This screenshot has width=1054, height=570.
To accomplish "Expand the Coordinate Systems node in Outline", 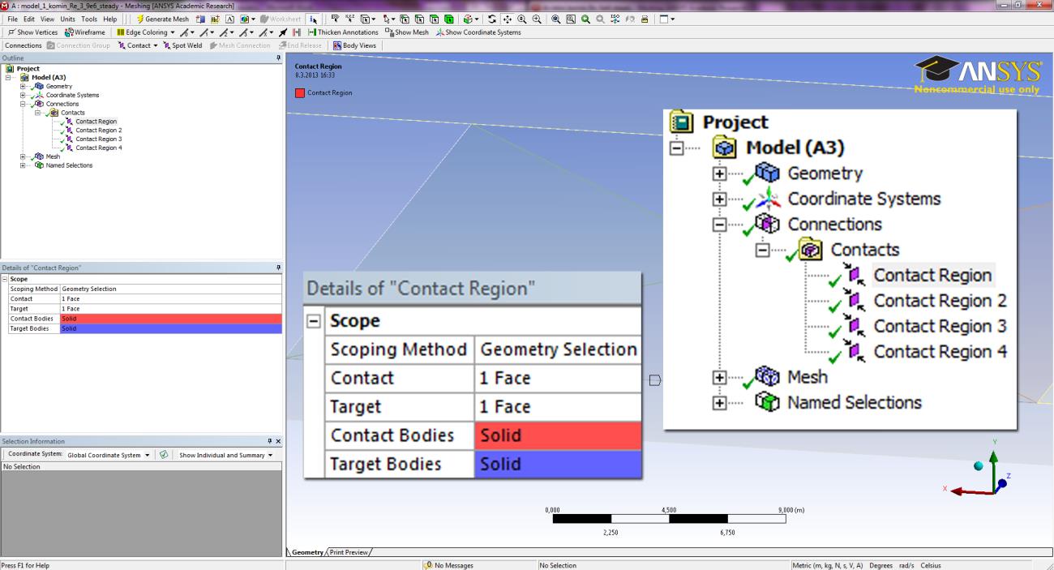I will [24, 95].
